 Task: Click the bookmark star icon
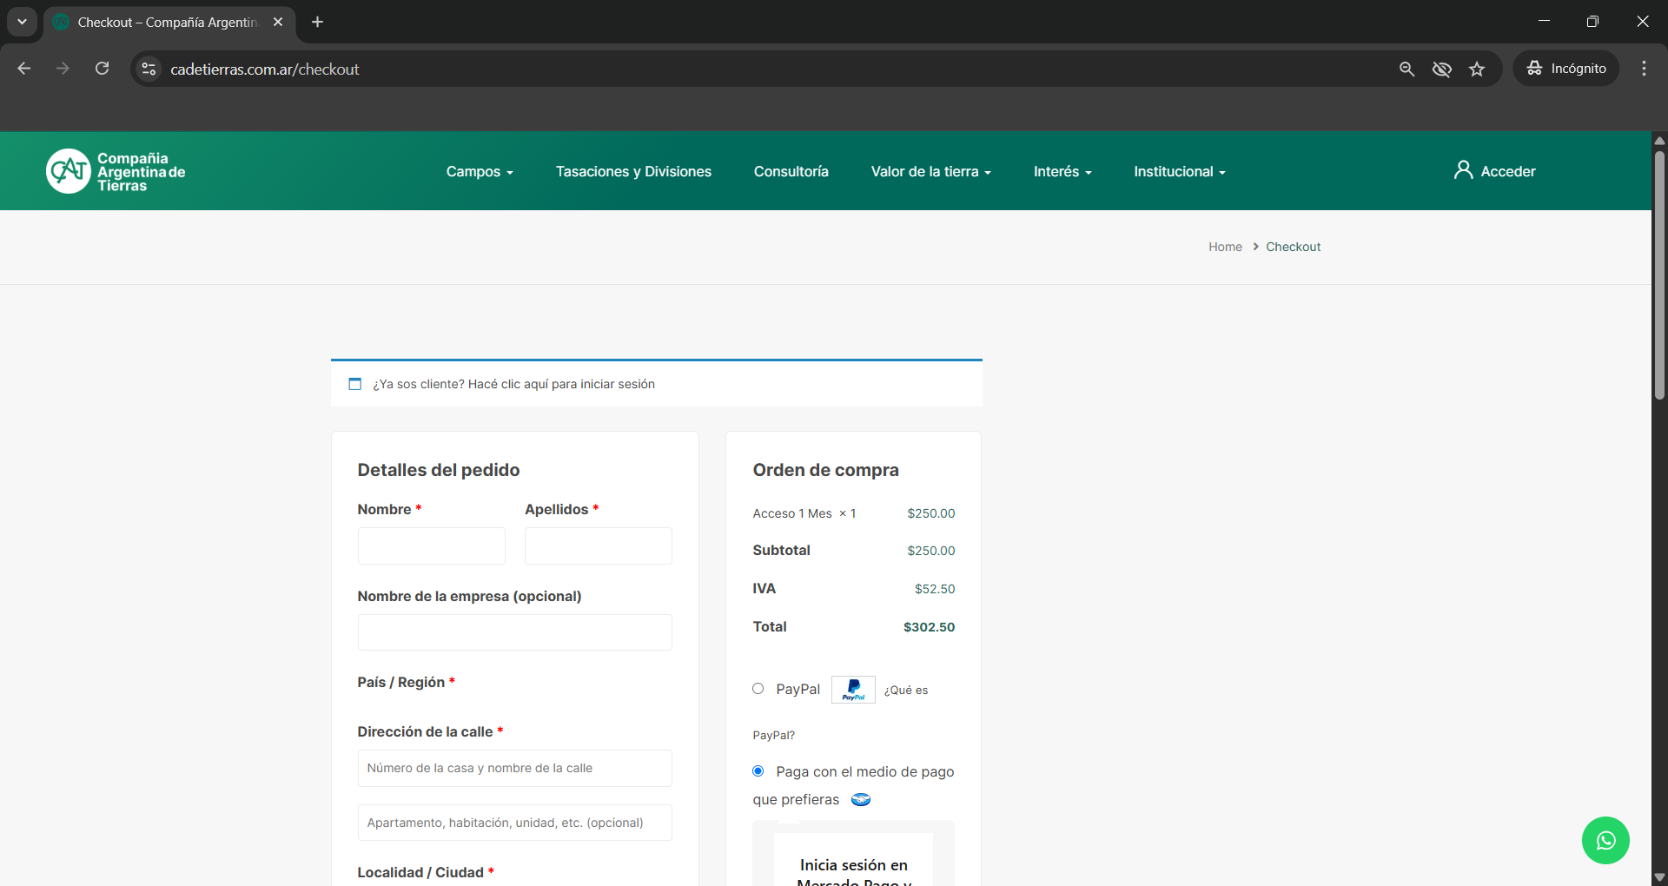tap(1477, 69)
